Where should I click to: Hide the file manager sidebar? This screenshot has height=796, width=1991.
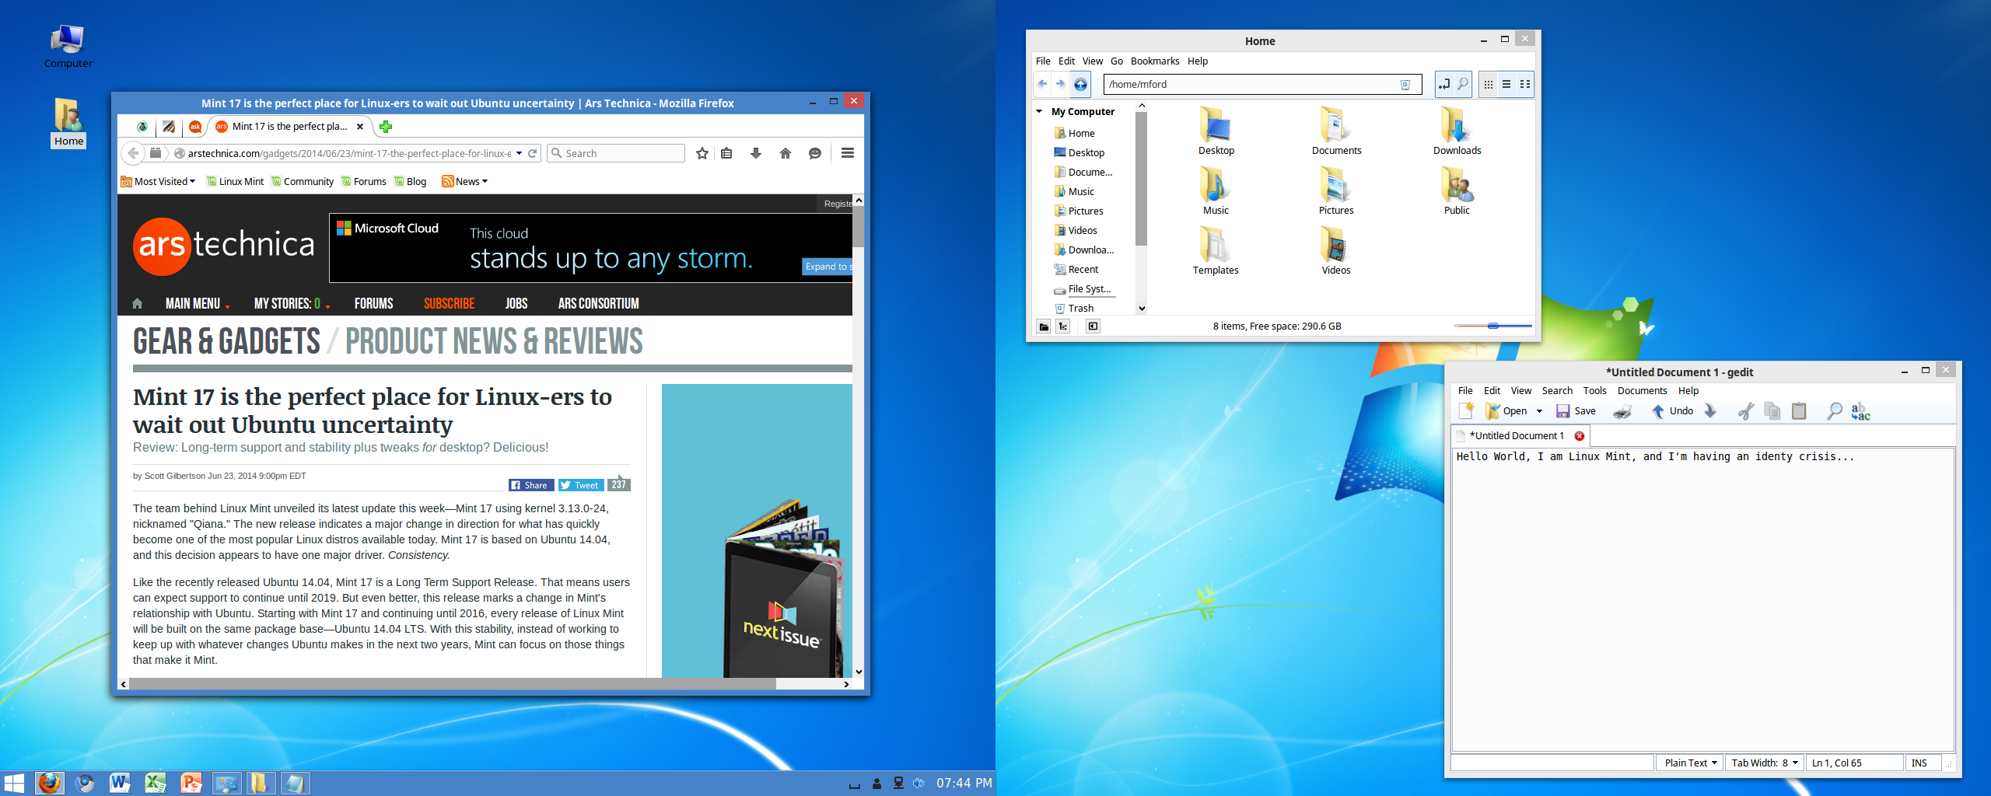pos(1093,326)
